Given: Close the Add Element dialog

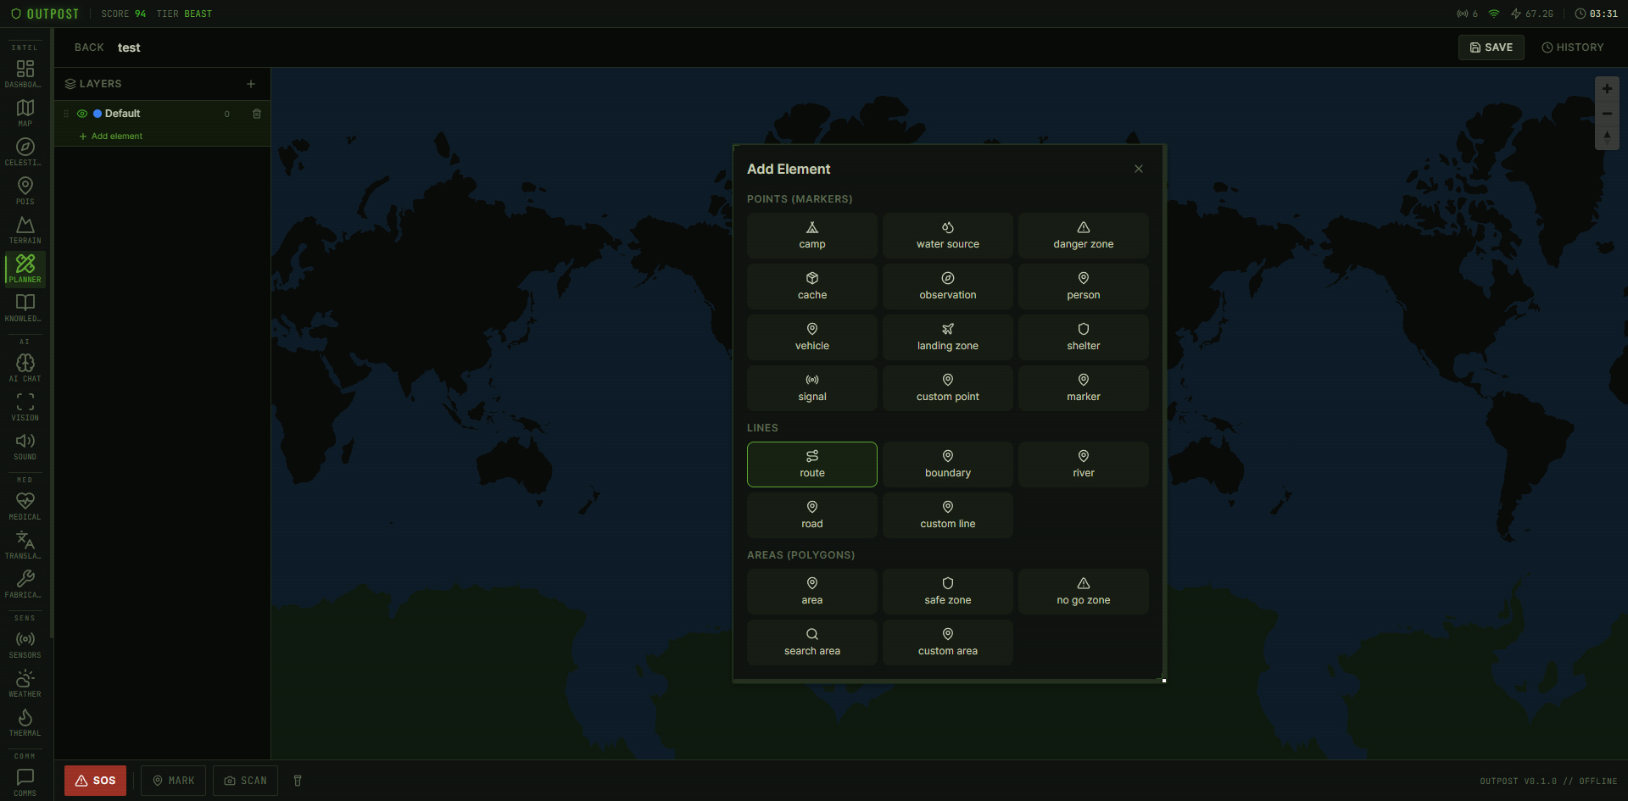Looking at the screenshot, I should 1139,169.
